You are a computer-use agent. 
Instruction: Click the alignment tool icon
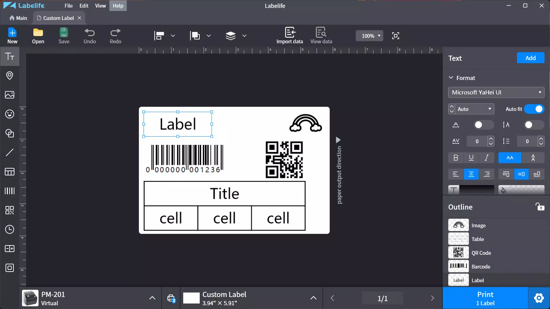click(x=159, y=36)
